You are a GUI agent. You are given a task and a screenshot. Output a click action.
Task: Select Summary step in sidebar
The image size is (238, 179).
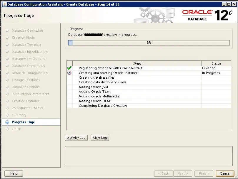pyautogui.click(x=19, y=115)
